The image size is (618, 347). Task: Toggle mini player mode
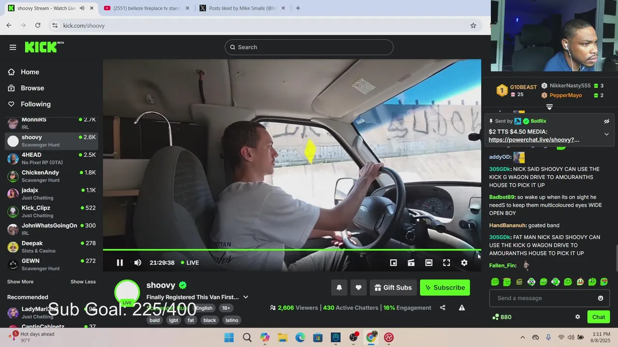point(393,263)
